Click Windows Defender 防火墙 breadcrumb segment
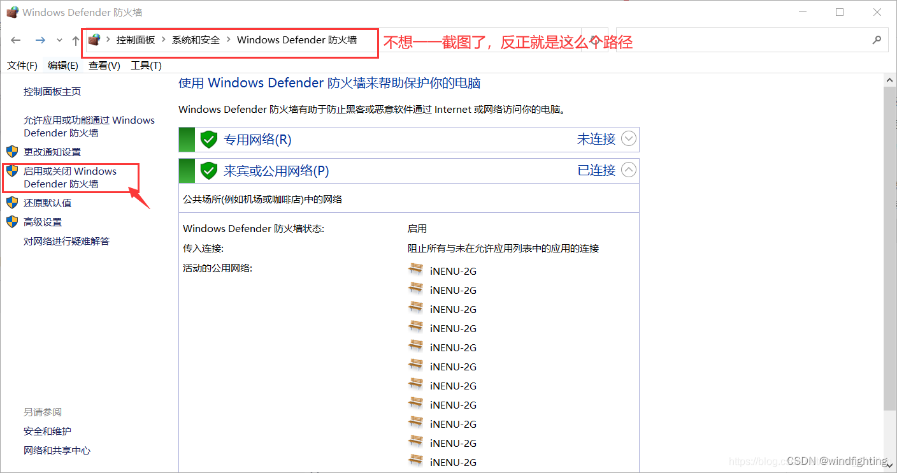Viewport: 897px width, 473px height. pos(297,40)
